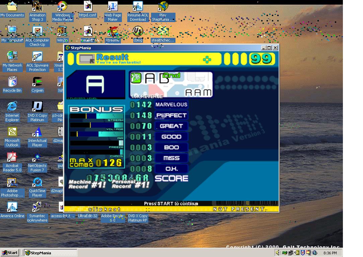Click the VOLTAGE bonus bar
The height and width of the screenshot is (257, 363).
96,125
